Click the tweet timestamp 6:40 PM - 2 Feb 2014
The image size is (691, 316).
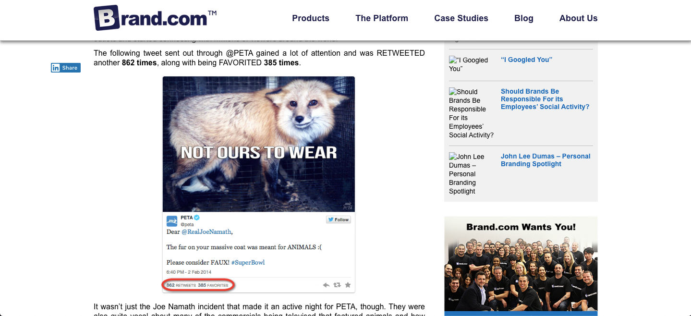click(189, 272)
